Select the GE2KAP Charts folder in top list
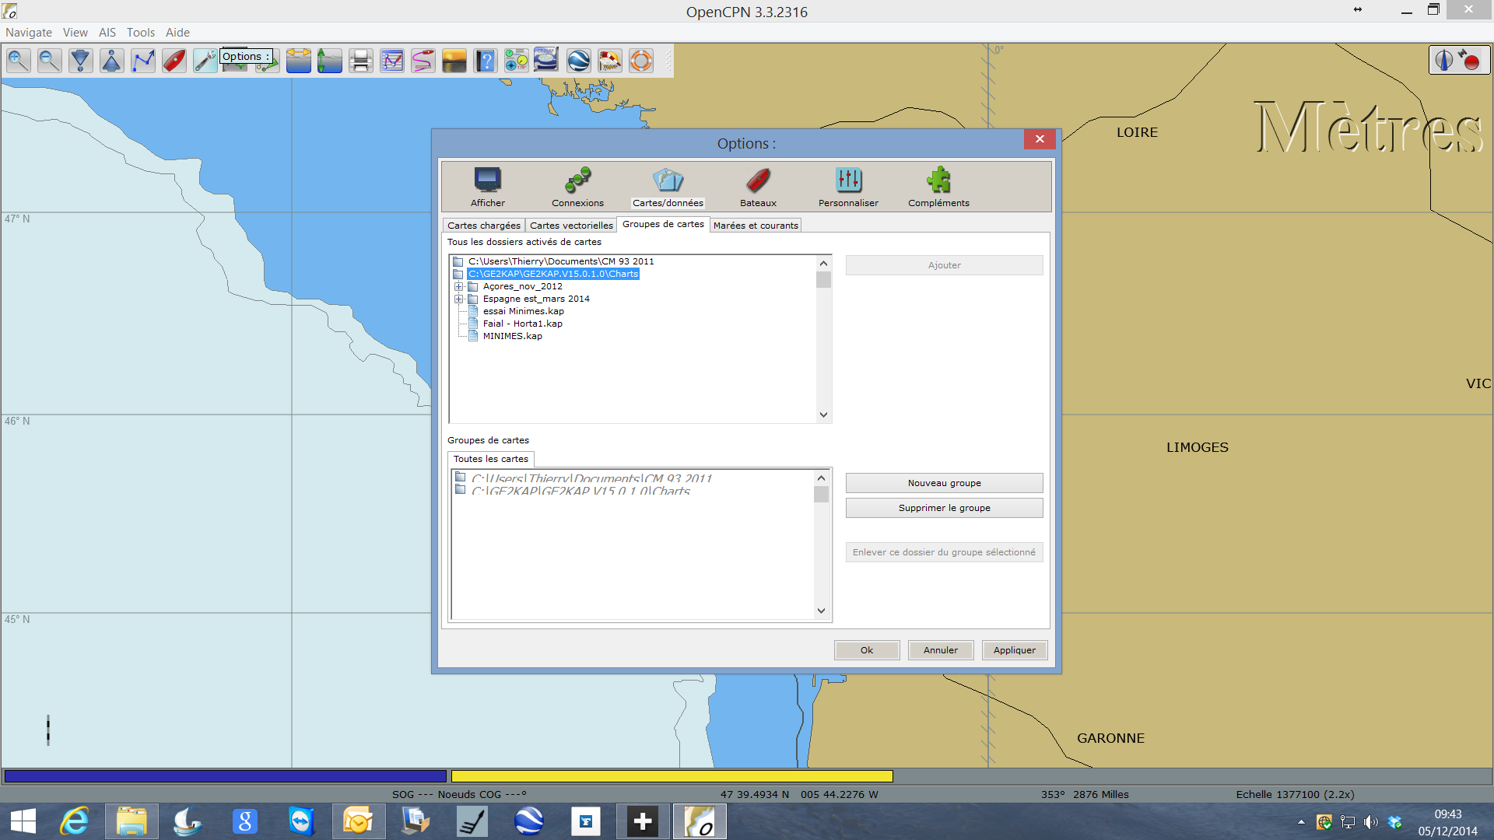The height and width of the screenshot is (840, 1494). click(x=553, y=274)
